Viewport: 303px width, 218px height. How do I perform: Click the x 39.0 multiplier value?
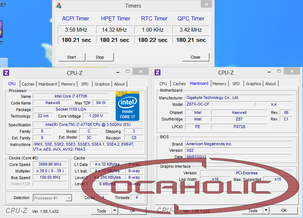[50, 171]
